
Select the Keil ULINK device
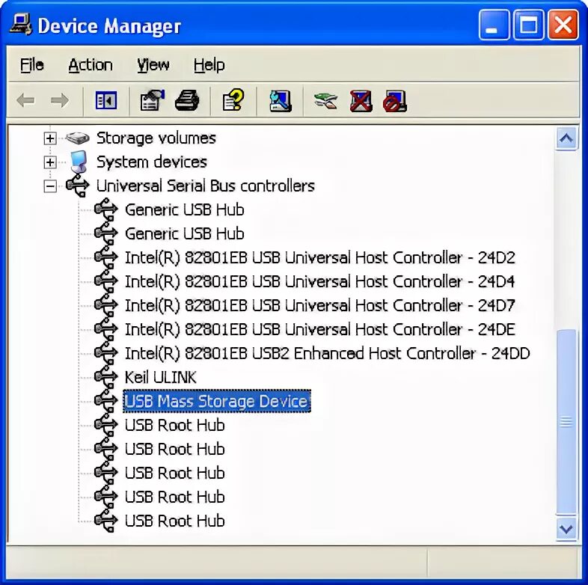click(x=161, y=377)
